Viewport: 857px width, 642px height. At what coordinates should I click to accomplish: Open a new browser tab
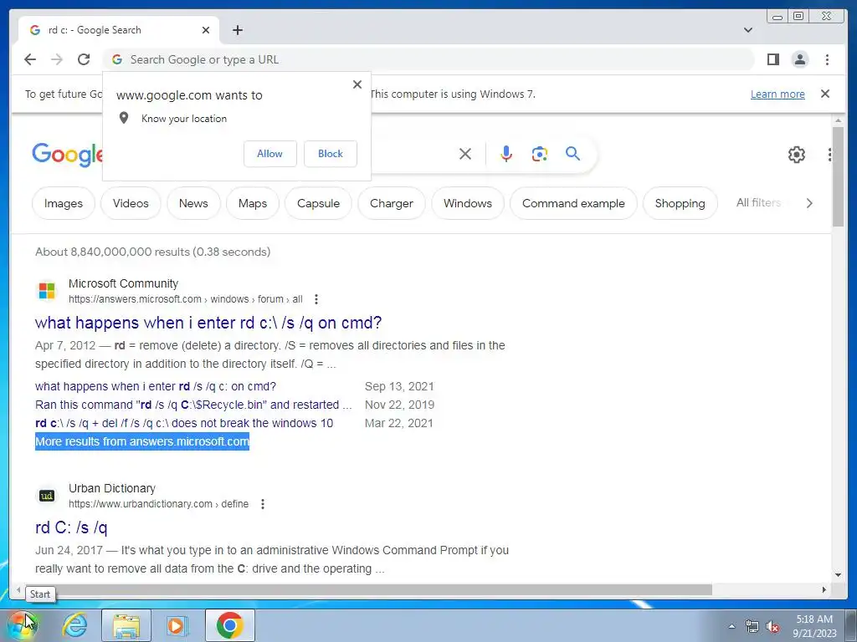pos(237,30)
